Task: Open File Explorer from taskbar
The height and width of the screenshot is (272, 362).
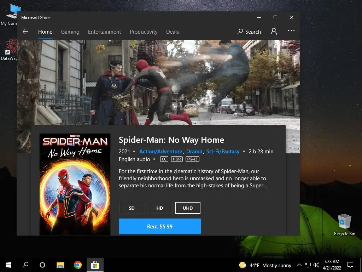Action: [60, 265]
